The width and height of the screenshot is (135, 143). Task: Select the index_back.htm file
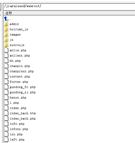(23, 113)
